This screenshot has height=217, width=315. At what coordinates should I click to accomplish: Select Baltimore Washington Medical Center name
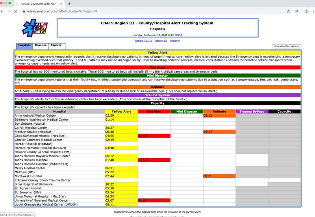[x=41, y=120]
